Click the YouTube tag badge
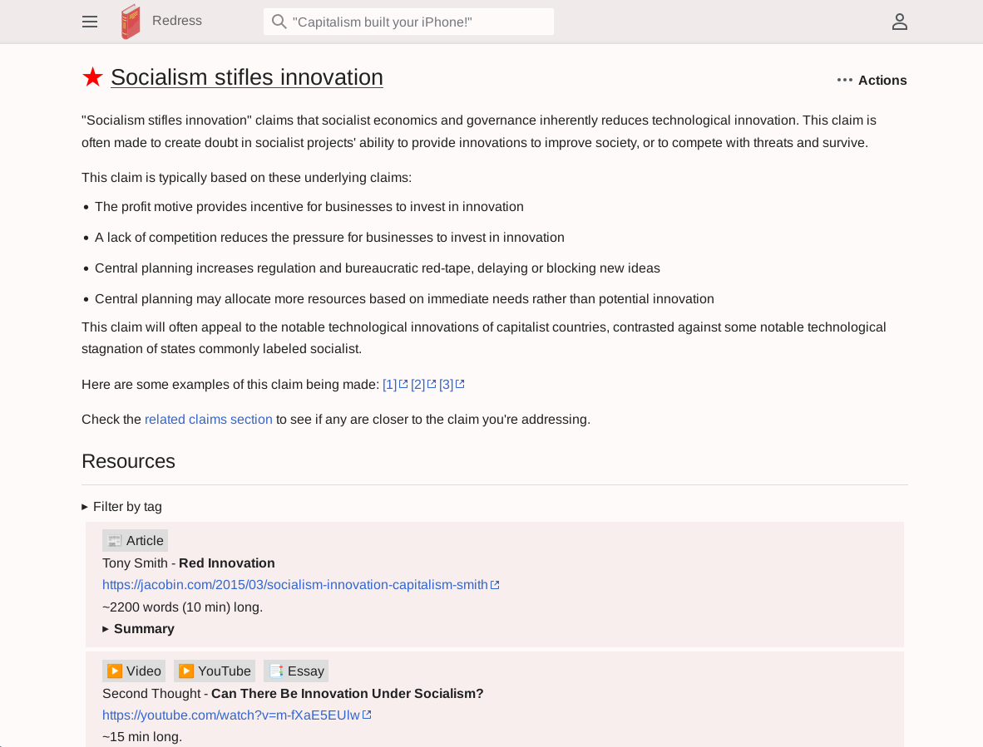983x747 pixels. pos(215,671)
